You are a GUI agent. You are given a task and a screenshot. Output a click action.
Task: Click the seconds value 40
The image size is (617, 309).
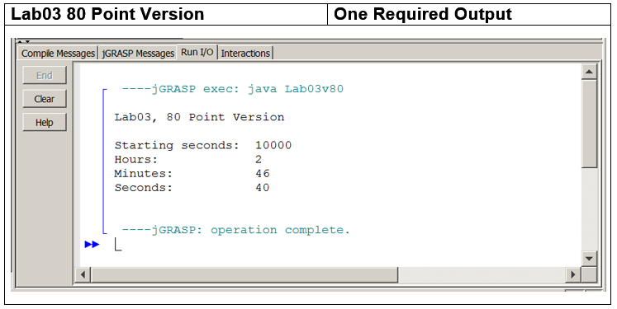263,188
